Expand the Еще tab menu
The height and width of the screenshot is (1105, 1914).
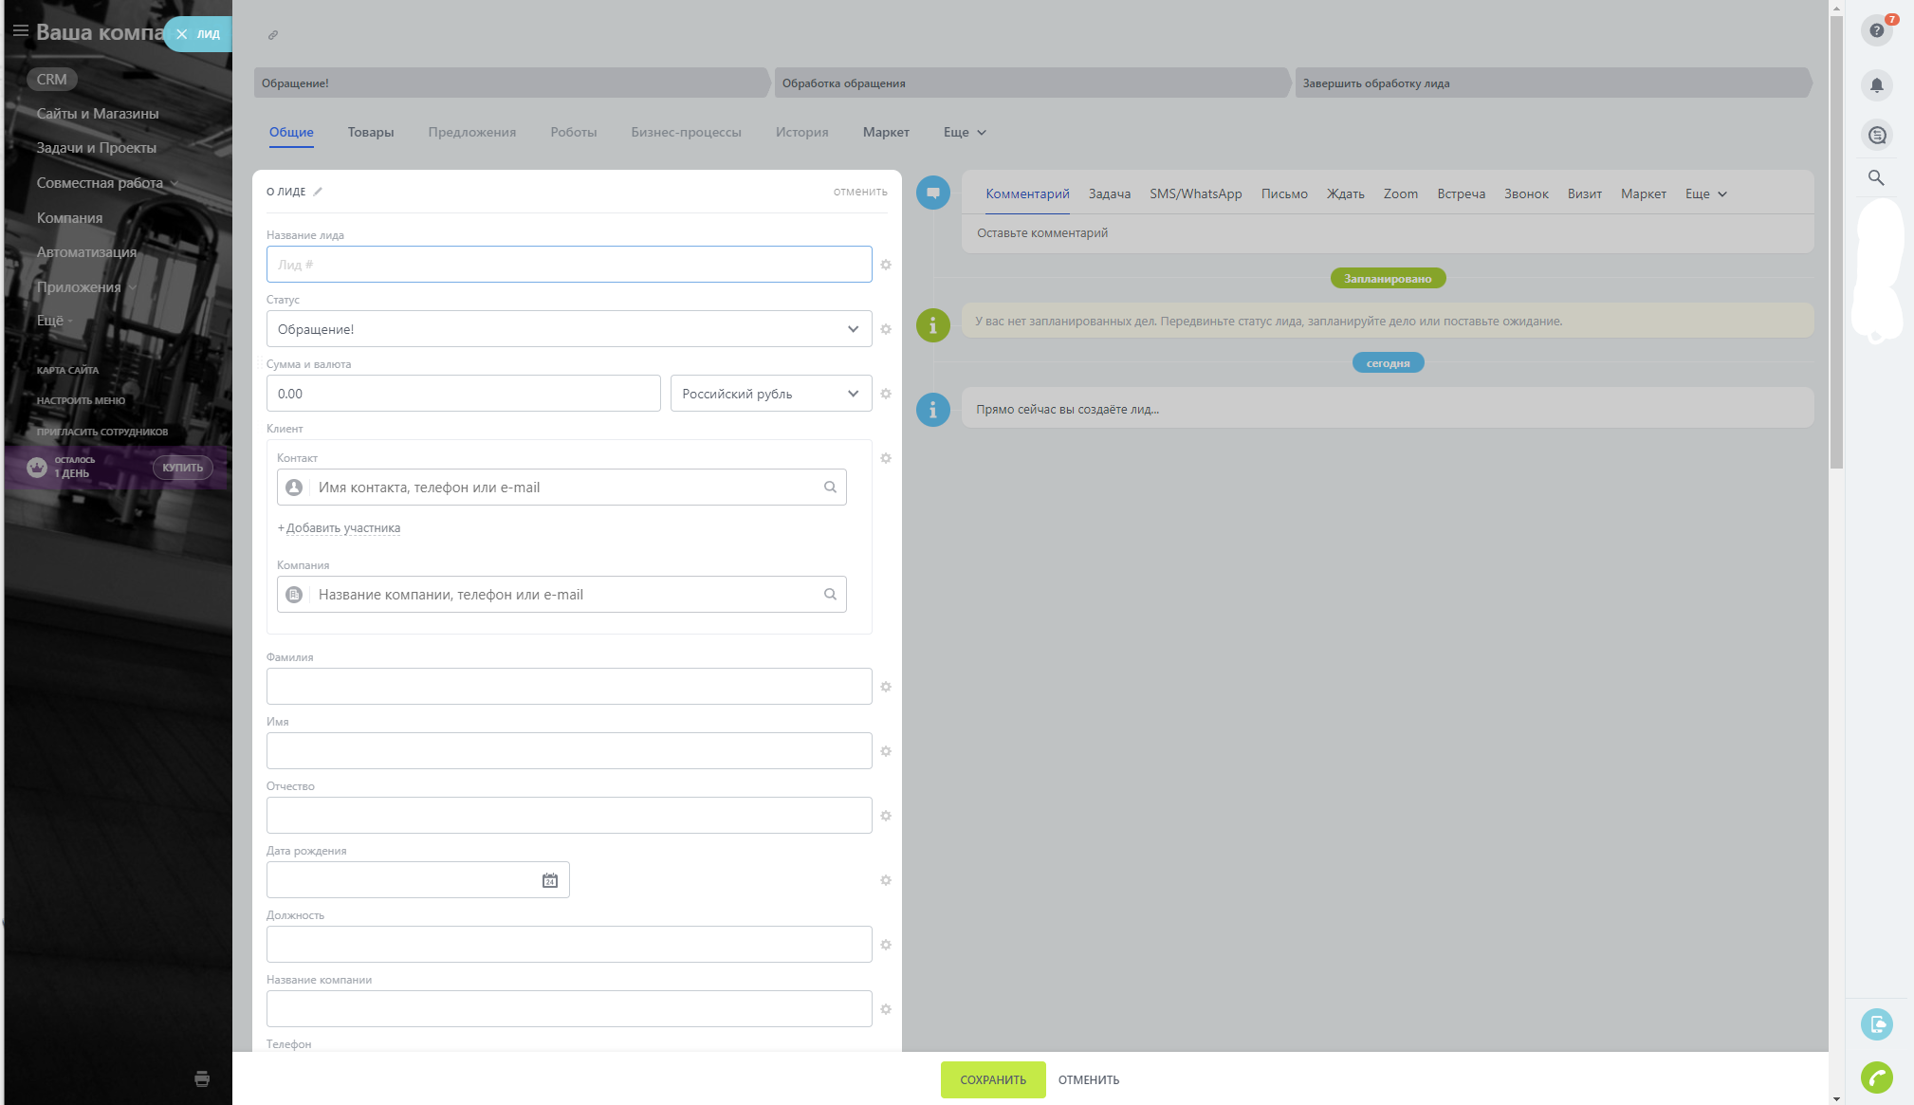[965, 132]
